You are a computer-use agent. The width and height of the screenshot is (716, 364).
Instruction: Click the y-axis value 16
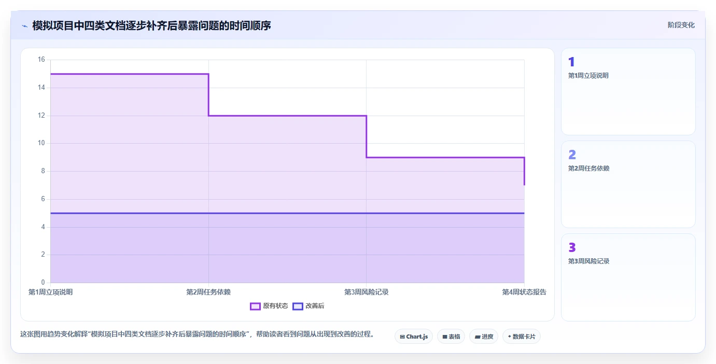click(41, 60)
